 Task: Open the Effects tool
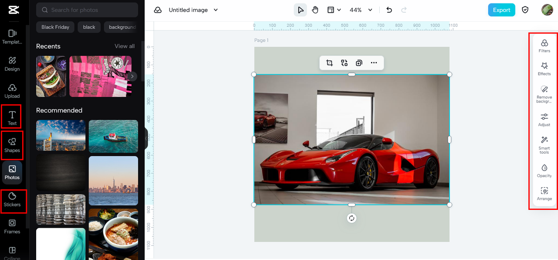point(544,68)
